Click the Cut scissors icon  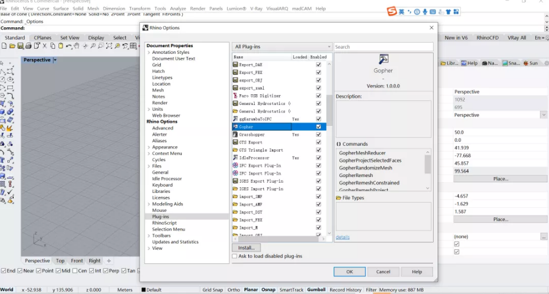44,46
